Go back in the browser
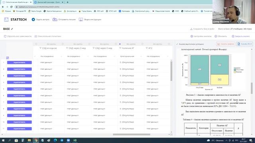This screenshot has height=143, width=255. 3,7
